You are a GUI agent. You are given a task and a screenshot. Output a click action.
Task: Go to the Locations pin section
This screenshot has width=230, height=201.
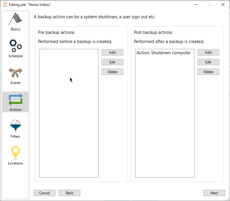coord(15,156)
